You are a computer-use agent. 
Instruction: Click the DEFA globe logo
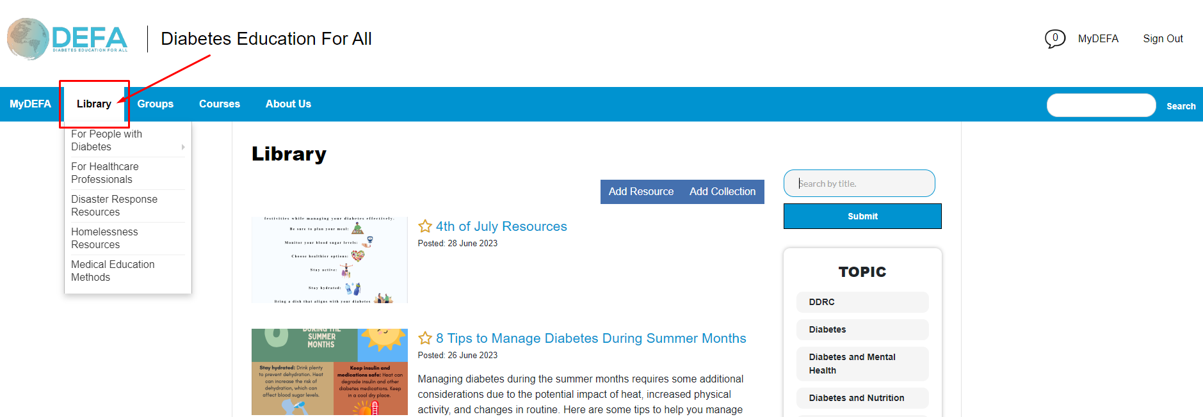click(x=67, y=38)
